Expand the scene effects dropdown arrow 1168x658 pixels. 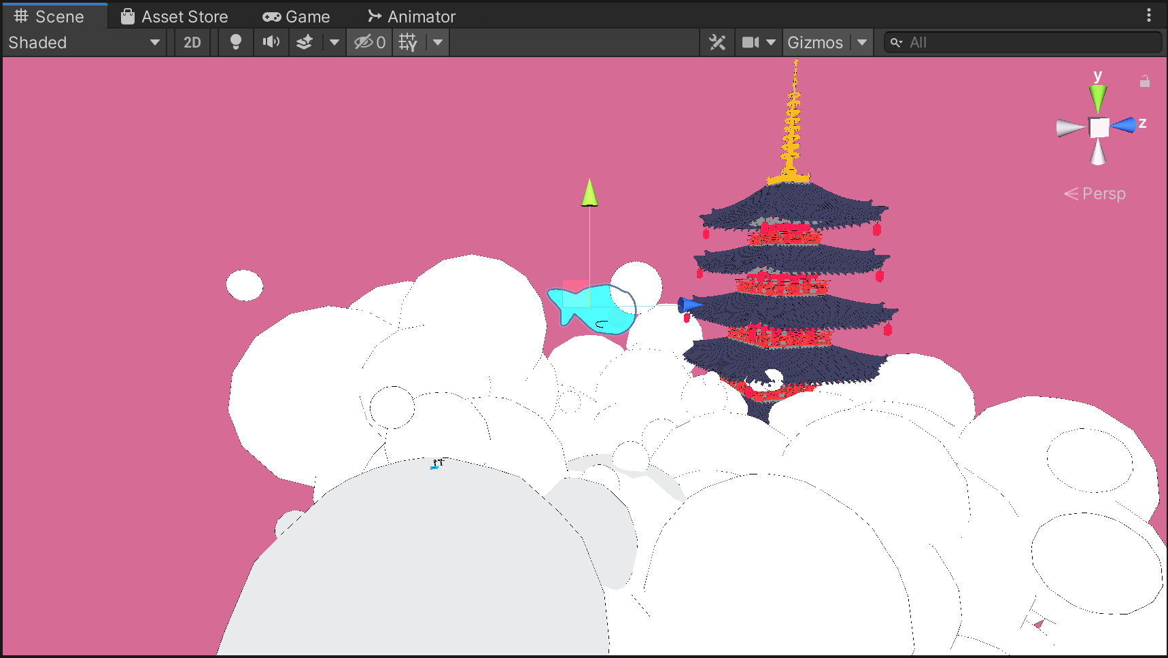click(x=334, y=42)
